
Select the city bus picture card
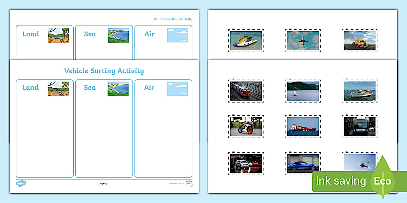(x=359, y=126)
